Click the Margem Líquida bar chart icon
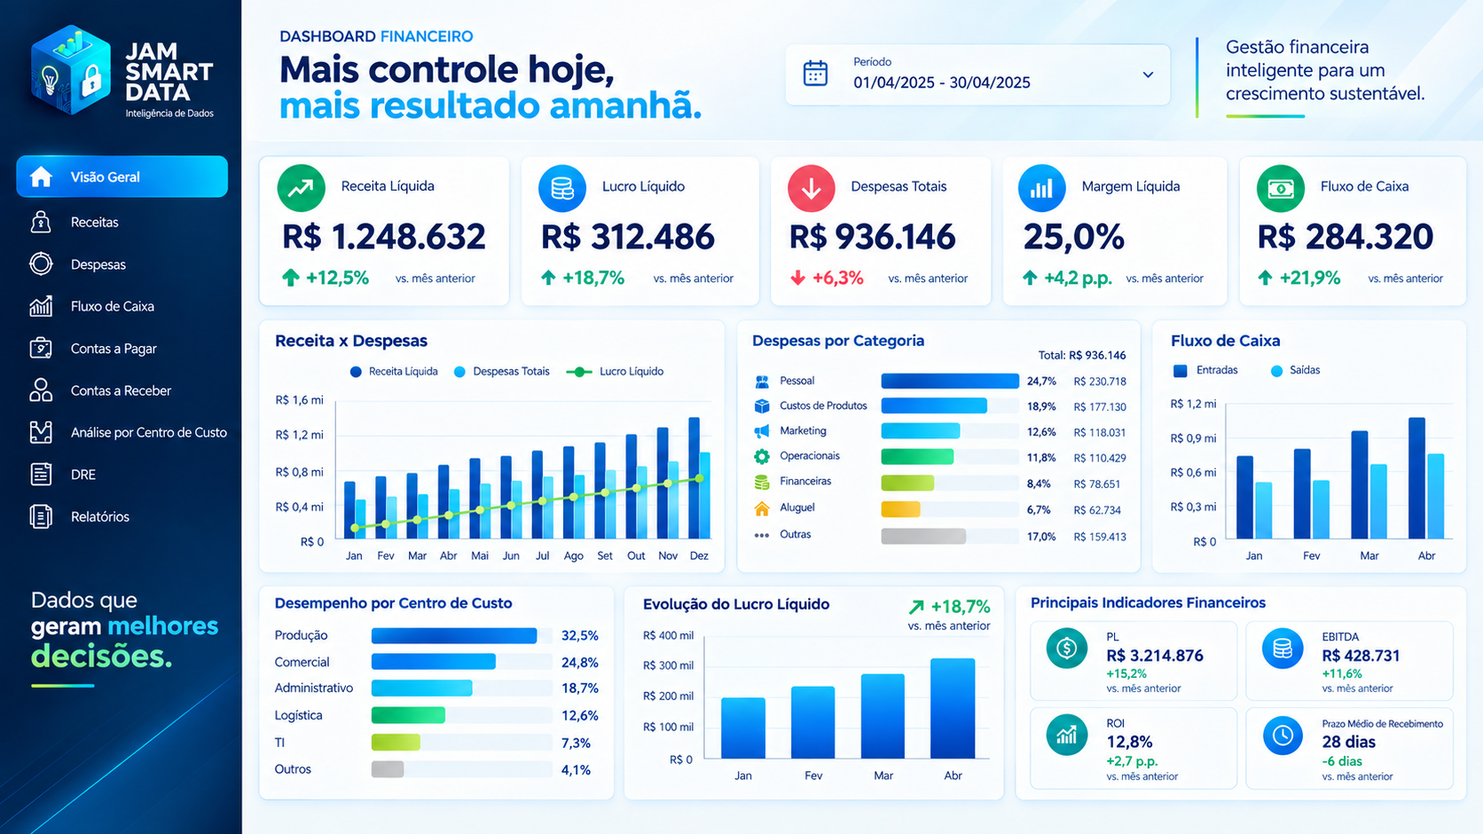Screen dimensions: 1483x834 tap(1042, 188)
